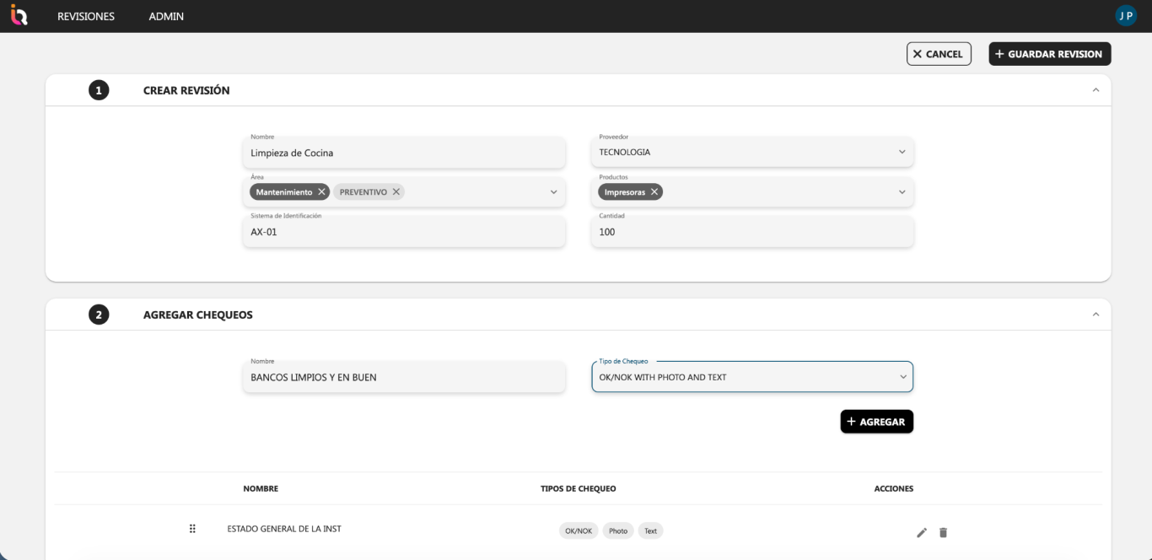Click the CANCEL button
Screen dimensions: 1152x560
coord(939,54)
